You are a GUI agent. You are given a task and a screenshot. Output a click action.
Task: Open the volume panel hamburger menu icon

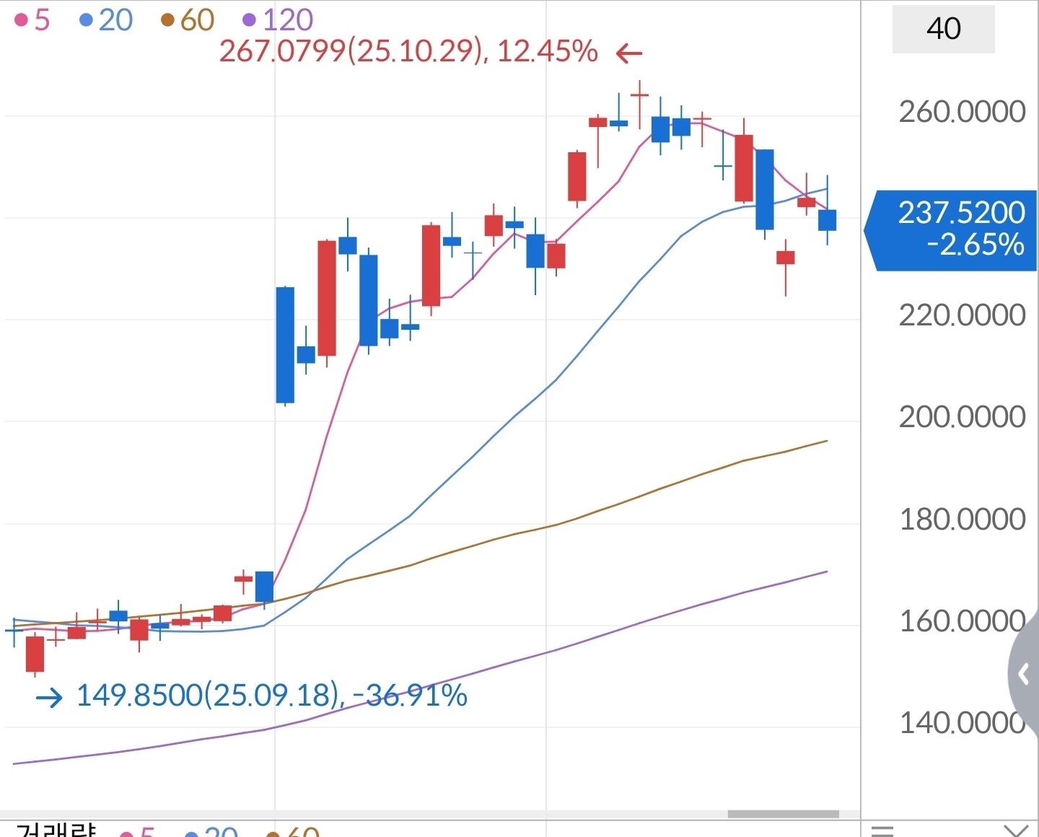(x=882, y=830)
